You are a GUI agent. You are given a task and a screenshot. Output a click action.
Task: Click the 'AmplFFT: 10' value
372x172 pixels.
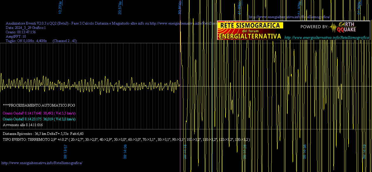tap(16, 37)
